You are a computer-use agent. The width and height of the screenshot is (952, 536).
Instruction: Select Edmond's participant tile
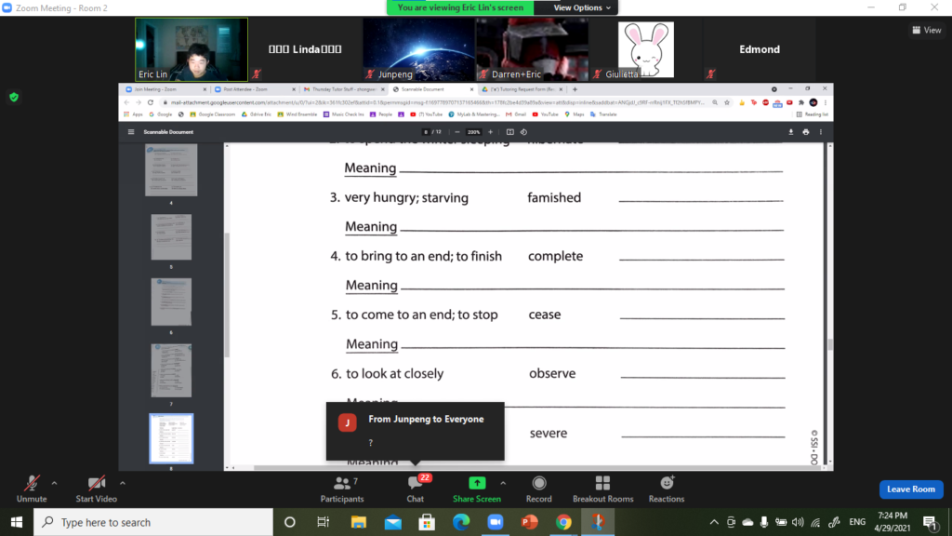coord(759,49)
